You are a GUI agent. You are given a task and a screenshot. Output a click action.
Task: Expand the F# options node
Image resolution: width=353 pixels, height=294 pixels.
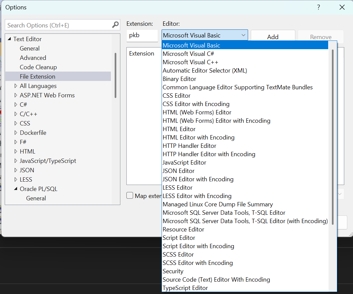pos(16,142)
